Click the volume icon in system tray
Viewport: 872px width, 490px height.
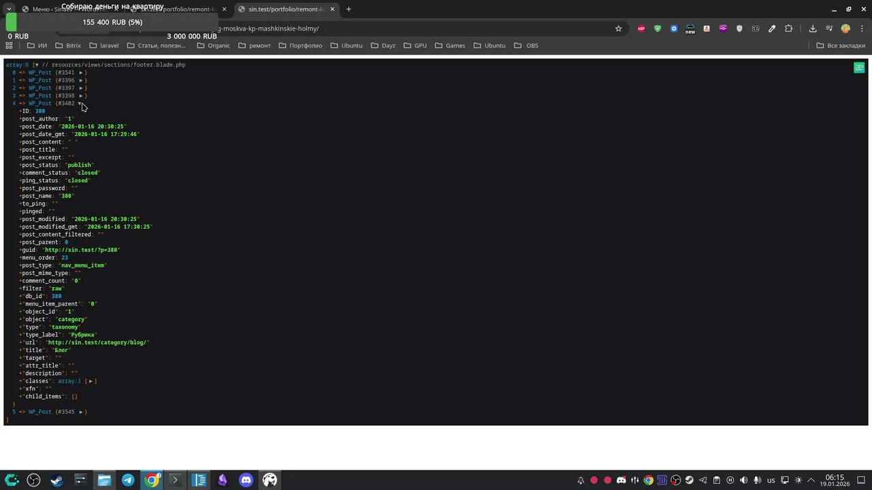pos(744,480)
